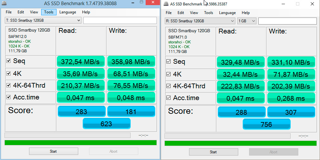Toggle Seq checkbox in right window
Viewport: 320px width, 160px height.
[168, 61]
